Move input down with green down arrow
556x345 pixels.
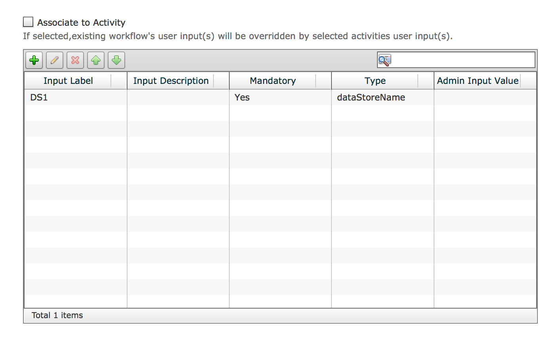[x=116, y=61]
